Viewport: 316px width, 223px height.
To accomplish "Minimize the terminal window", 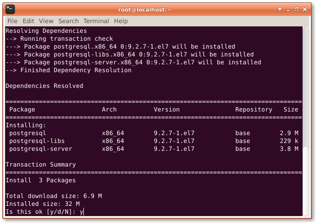I will click(x=288, y=9).
